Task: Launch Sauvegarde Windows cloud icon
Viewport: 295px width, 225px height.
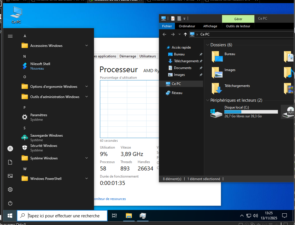Action: pos(25,137)
